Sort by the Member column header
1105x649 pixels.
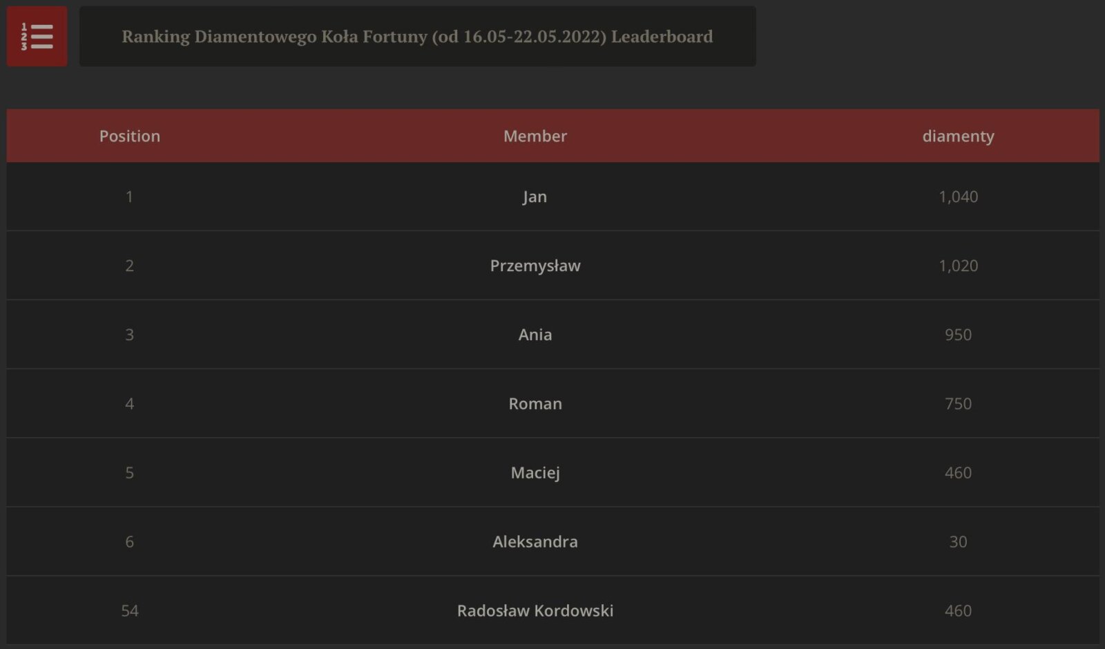coord(535,136)
